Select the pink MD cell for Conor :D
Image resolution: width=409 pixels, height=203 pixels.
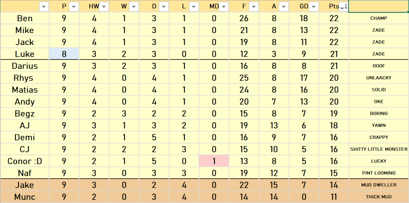click(x=214, y=161)
